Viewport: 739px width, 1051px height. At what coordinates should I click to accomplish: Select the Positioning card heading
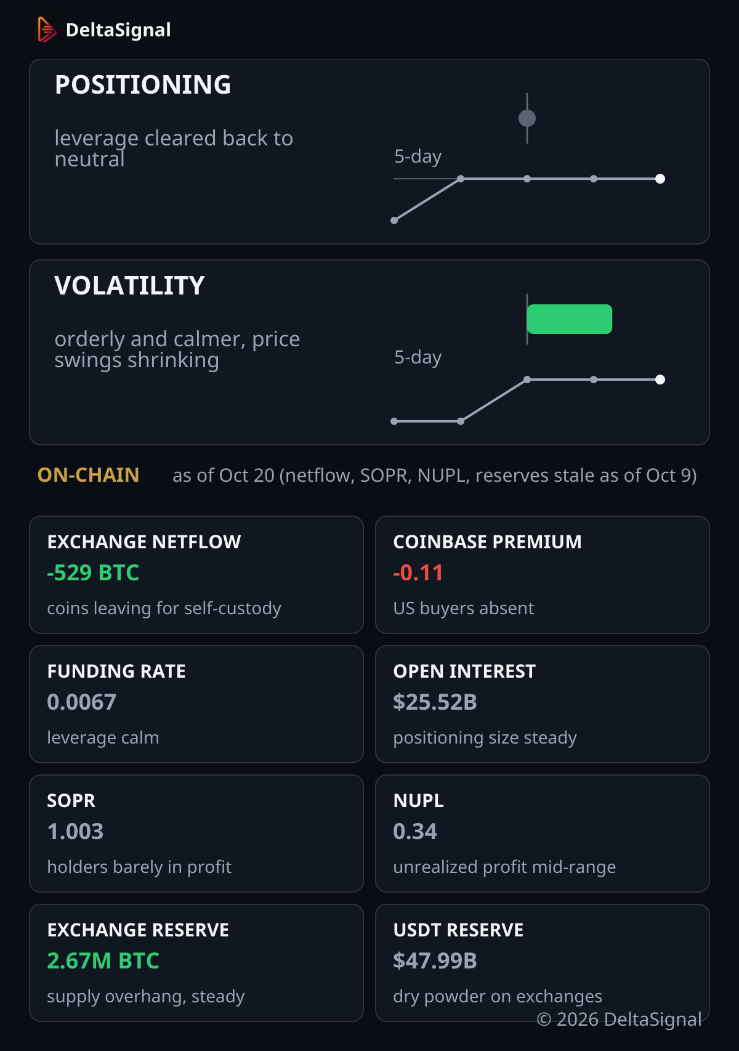tap(143, 85)
